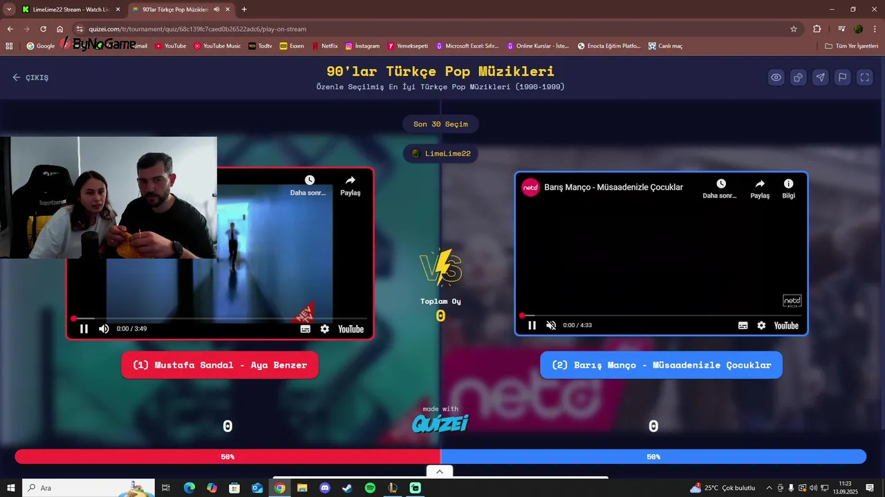885x497 pixels.
Task: Open Netflix bookmark
Action: 324,46
